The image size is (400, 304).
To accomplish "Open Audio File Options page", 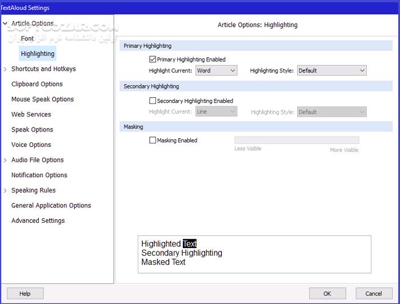I will coord(38,160).
